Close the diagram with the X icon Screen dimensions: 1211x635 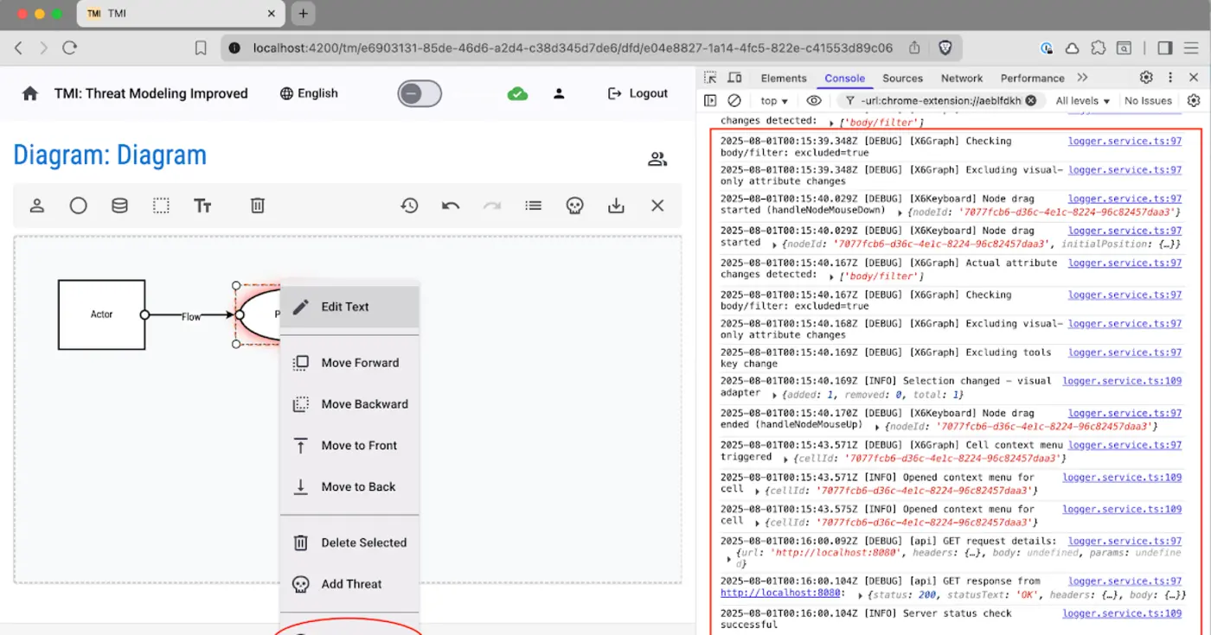(657, 206)
